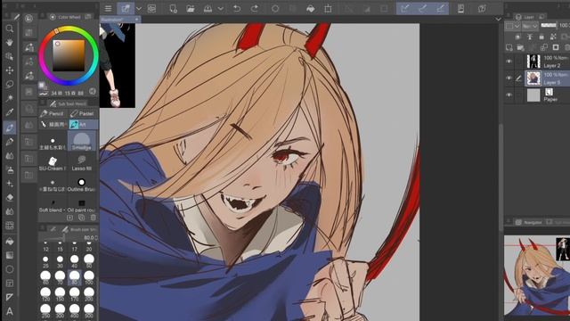Select Layer 2 in layer panel

548,62
